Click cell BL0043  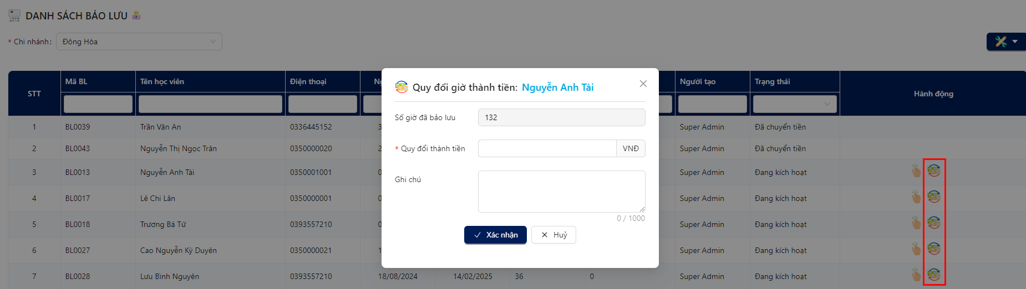[x=78, y=148]
